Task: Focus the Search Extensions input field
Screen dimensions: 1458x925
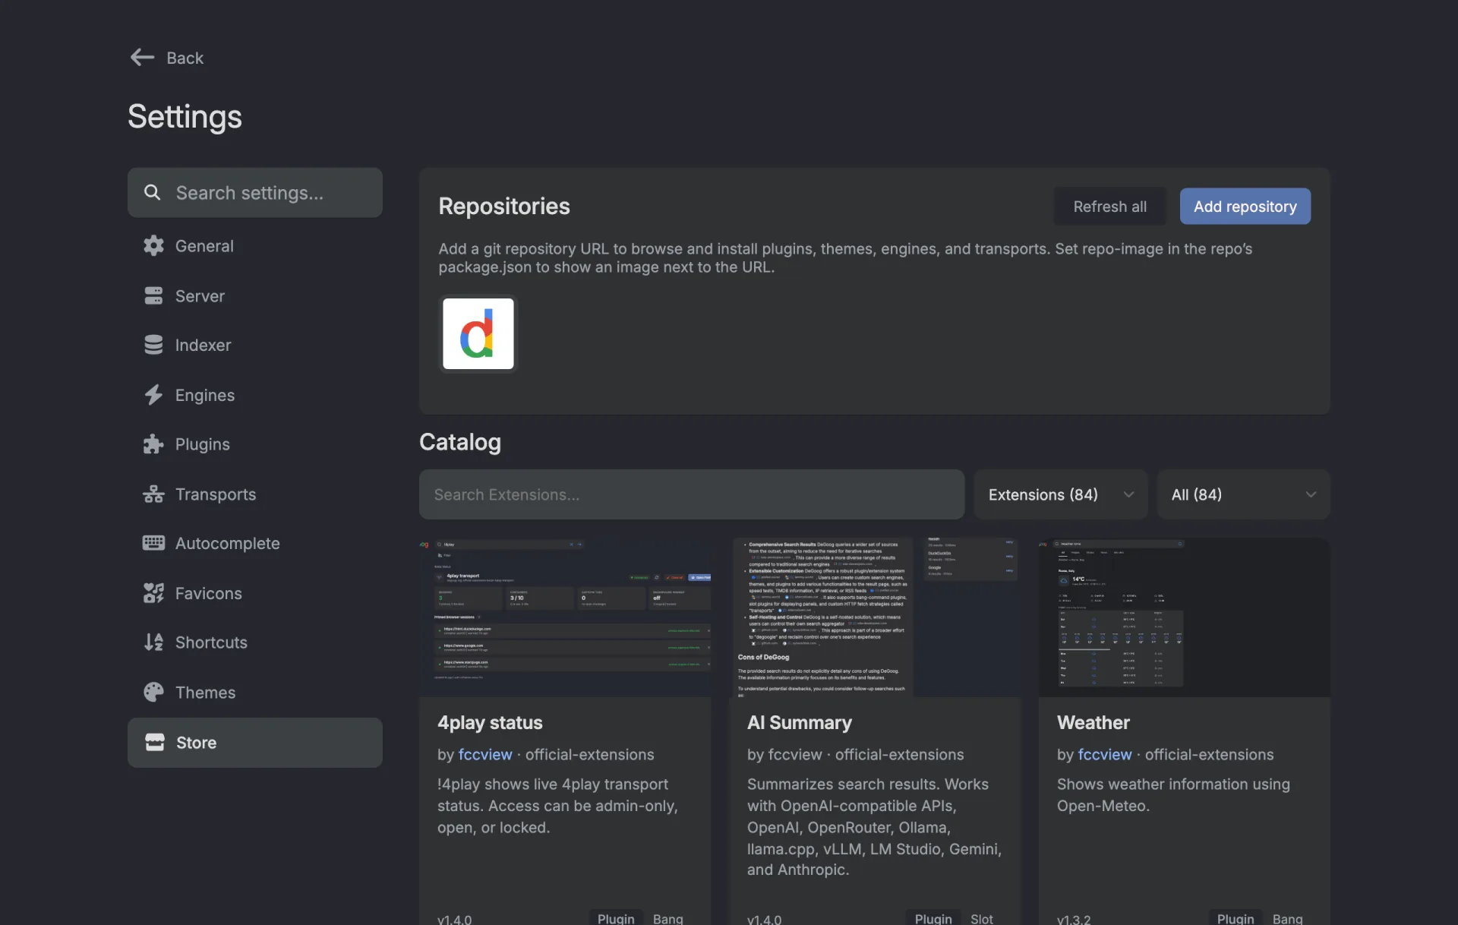Action: pyautogui.click(x=692, y=494)
